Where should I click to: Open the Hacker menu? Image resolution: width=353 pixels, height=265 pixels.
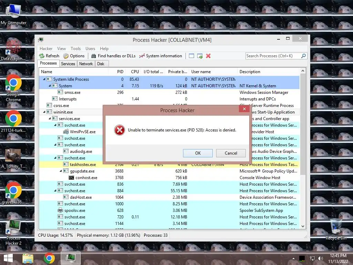click(x=46, y=48)
